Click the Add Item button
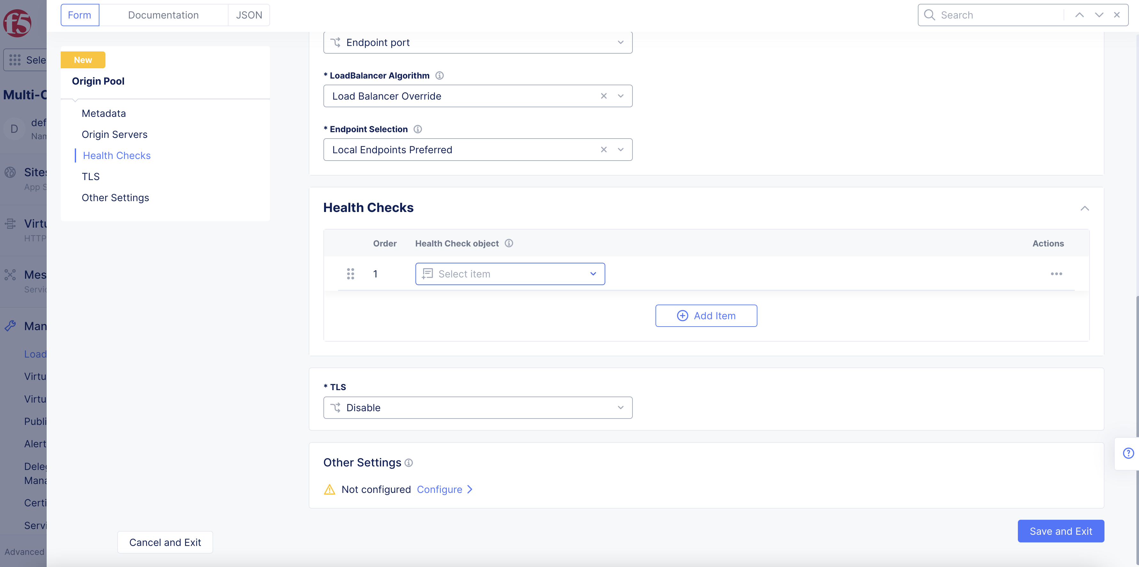This screenshot has height=567, width=1139. coord(706,316)
